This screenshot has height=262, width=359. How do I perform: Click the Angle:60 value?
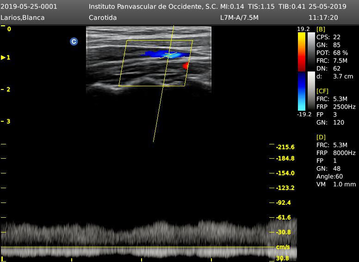tap(329, 176)
